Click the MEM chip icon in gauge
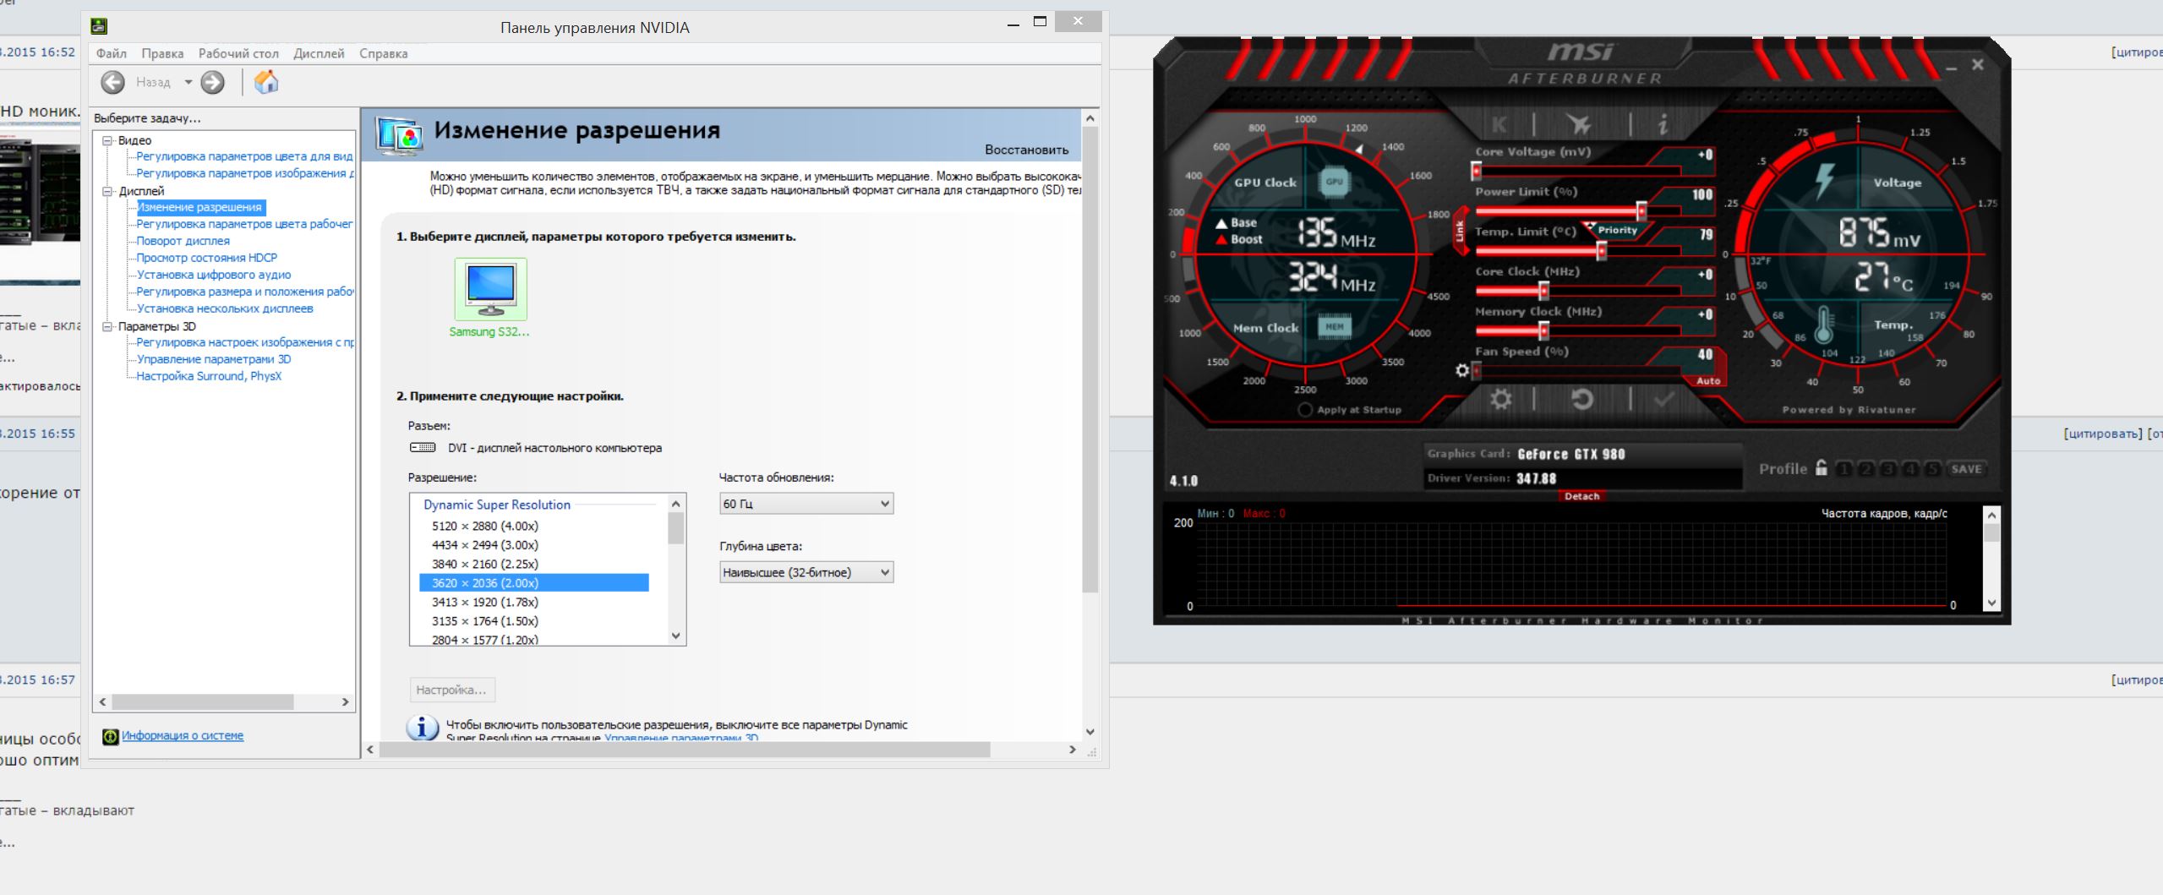The height and width of the screenshot is (895, 2163). pos(1334,327)
